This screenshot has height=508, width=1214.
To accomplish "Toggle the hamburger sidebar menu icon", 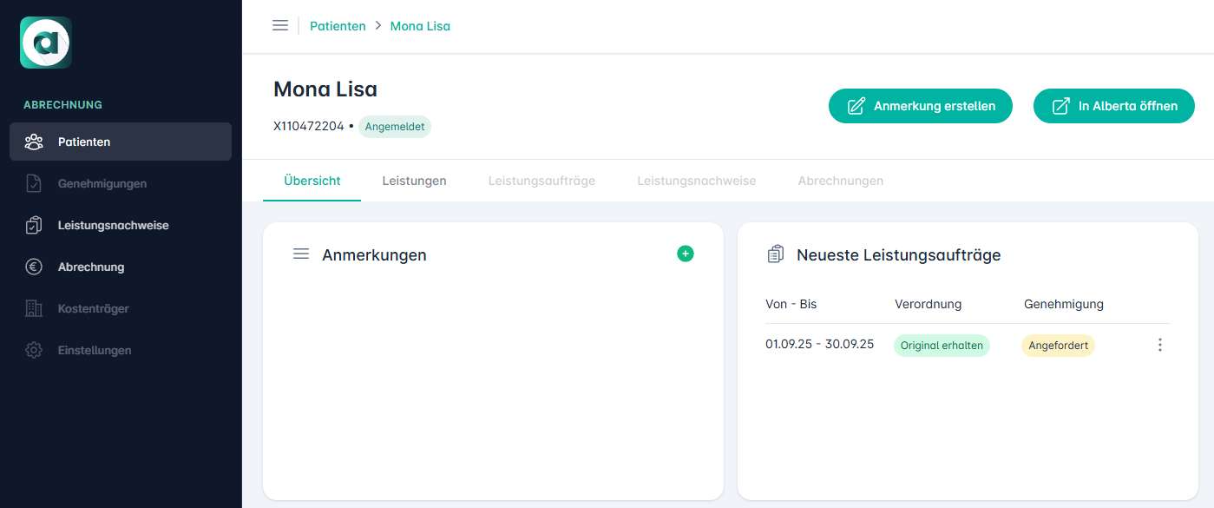I will tap(280, 26).
